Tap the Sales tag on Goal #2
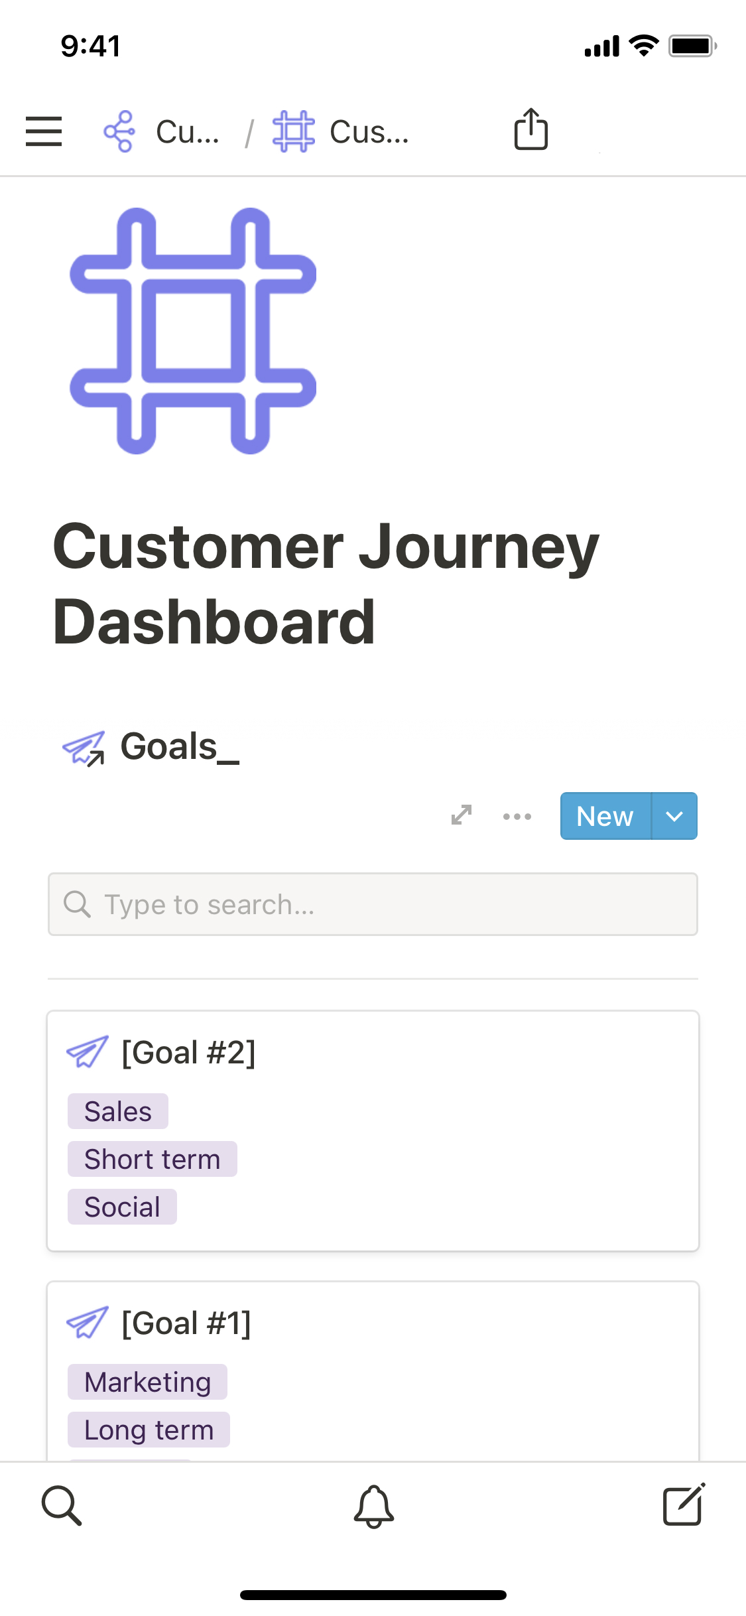746x1616 pixels. (x=118, y=1111)
